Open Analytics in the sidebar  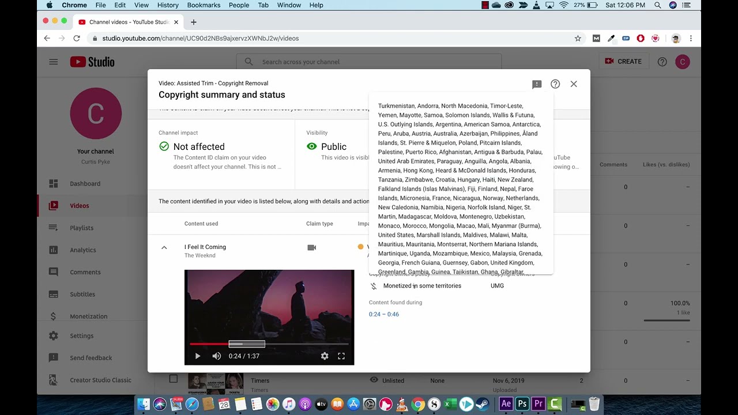(92, 250)
